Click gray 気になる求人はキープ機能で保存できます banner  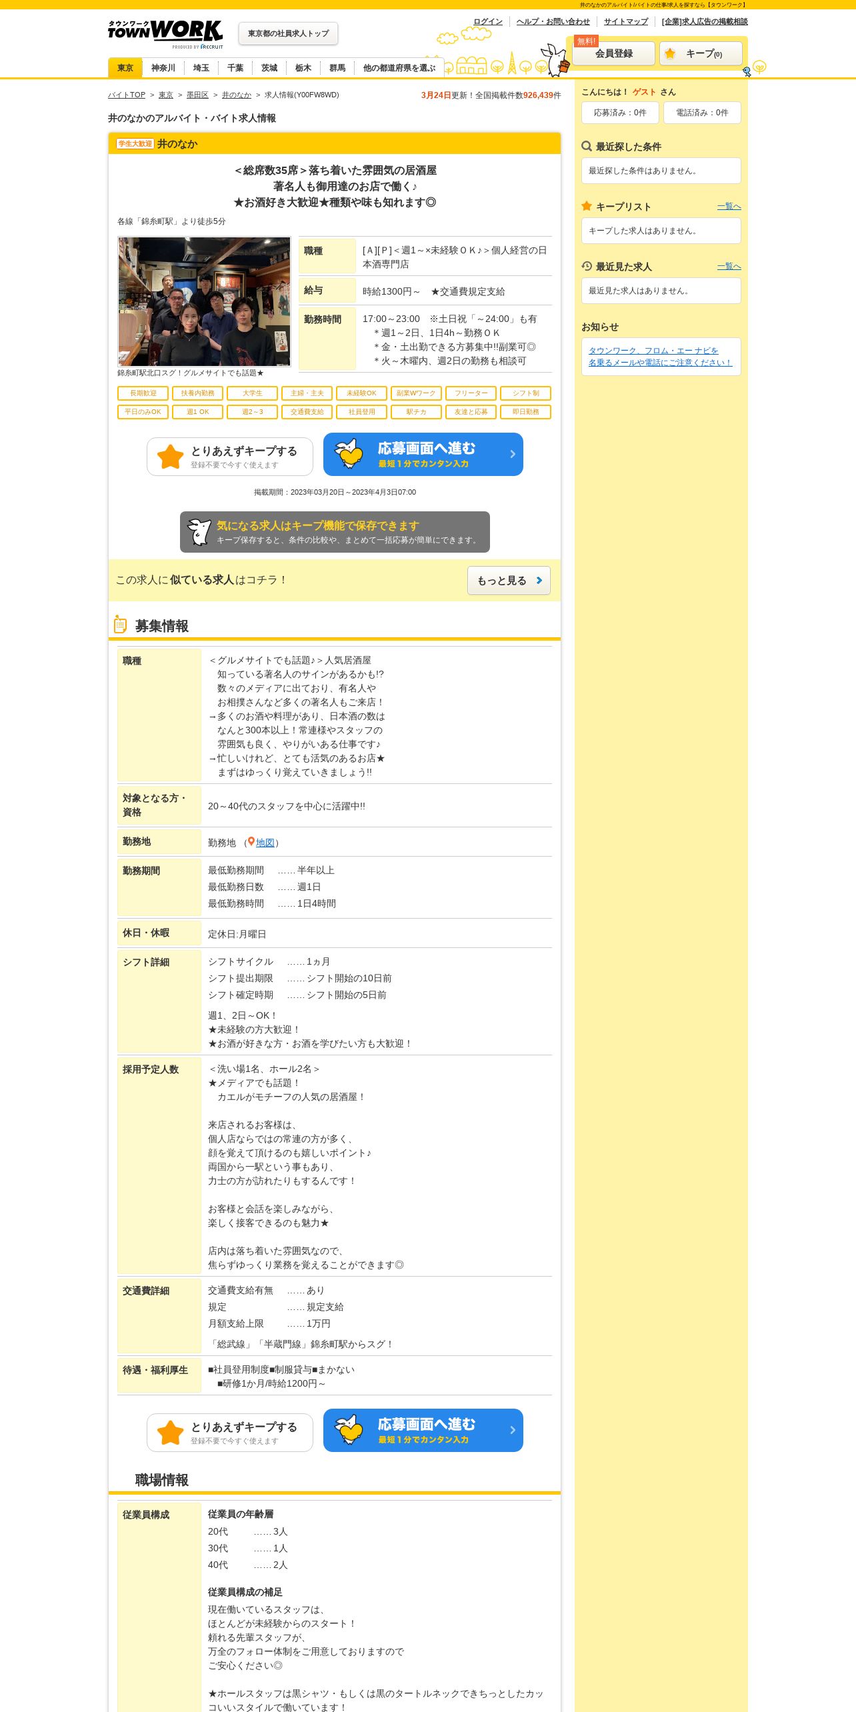[x=335, y=532]
